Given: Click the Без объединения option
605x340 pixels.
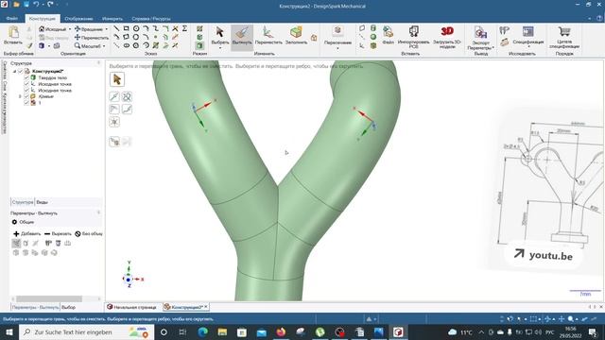Looking at the screenshot, I should coord(89,233).
